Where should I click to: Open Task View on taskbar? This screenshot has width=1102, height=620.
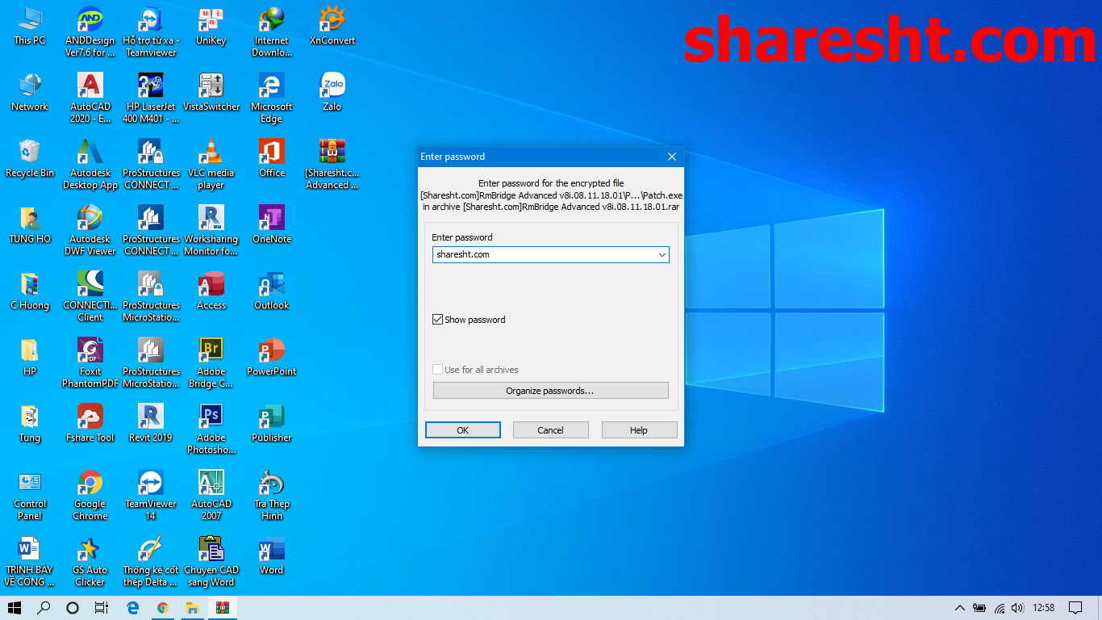pos(102,608)
